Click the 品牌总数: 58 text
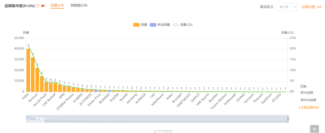 click(312, 7)
